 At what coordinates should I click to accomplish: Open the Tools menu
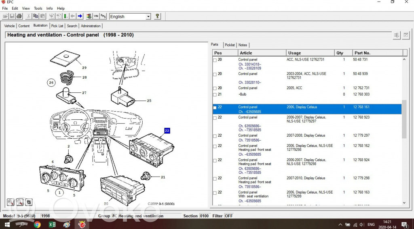pos(38,8)
